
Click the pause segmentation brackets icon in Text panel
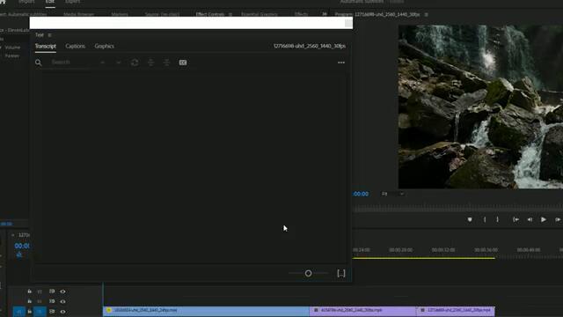click(x=341, y=273)
